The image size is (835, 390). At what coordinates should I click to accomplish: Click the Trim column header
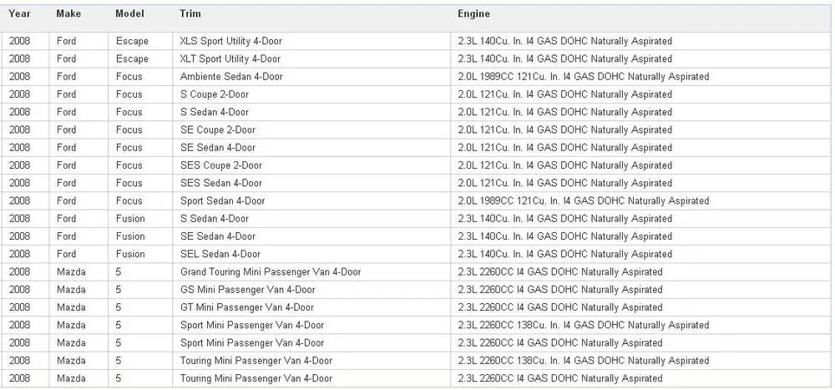(x=190, y=14)
